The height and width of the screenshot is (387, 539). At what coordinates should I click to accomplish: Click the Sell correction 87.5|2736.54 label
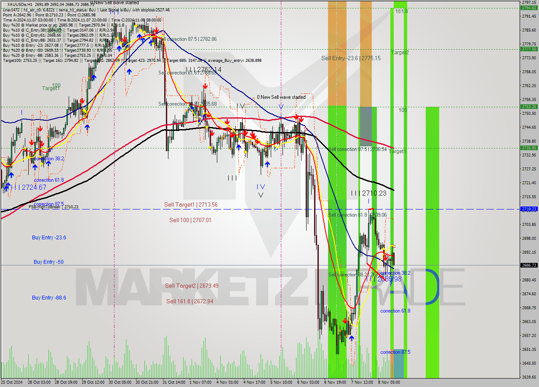358,149
